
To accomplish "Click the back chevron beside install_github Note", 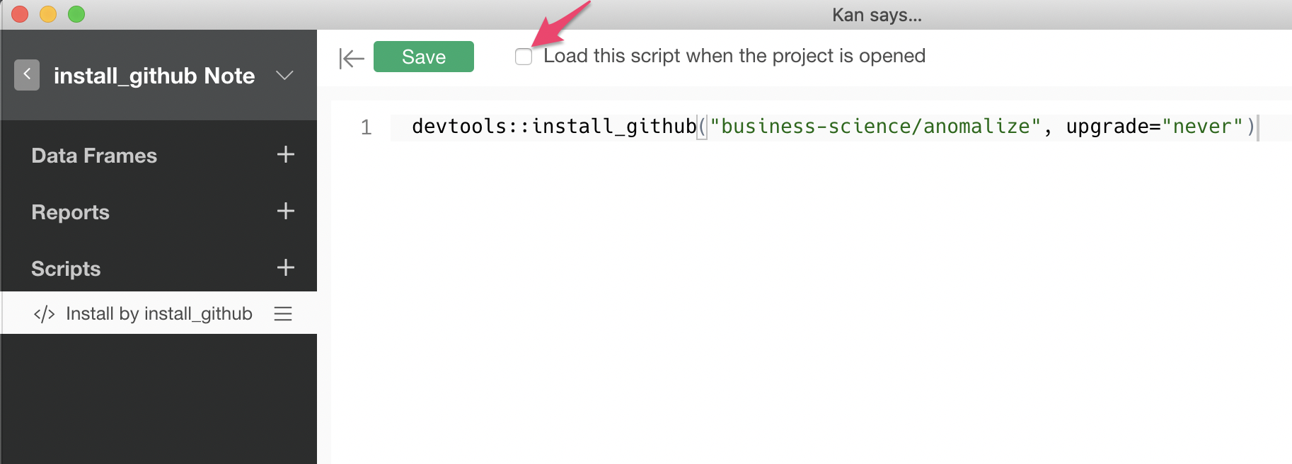I will [x=27, y=74].
